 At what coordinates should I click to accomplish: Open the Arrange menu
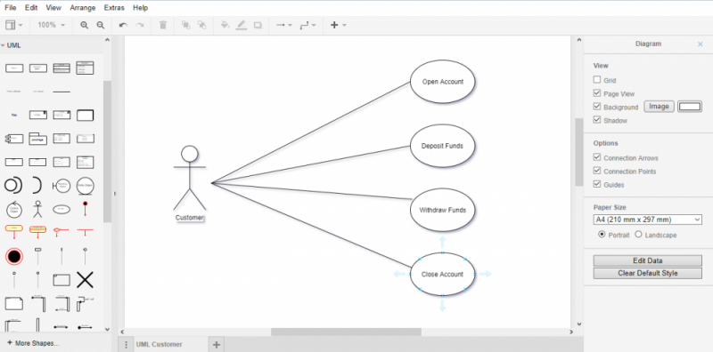pos(83,8)
